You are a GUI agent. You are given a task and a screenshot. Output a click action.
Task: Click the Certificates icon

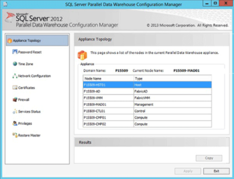15,87
